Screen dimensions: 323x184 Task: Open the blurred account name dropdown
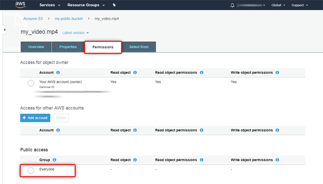(x=251, y=5)
